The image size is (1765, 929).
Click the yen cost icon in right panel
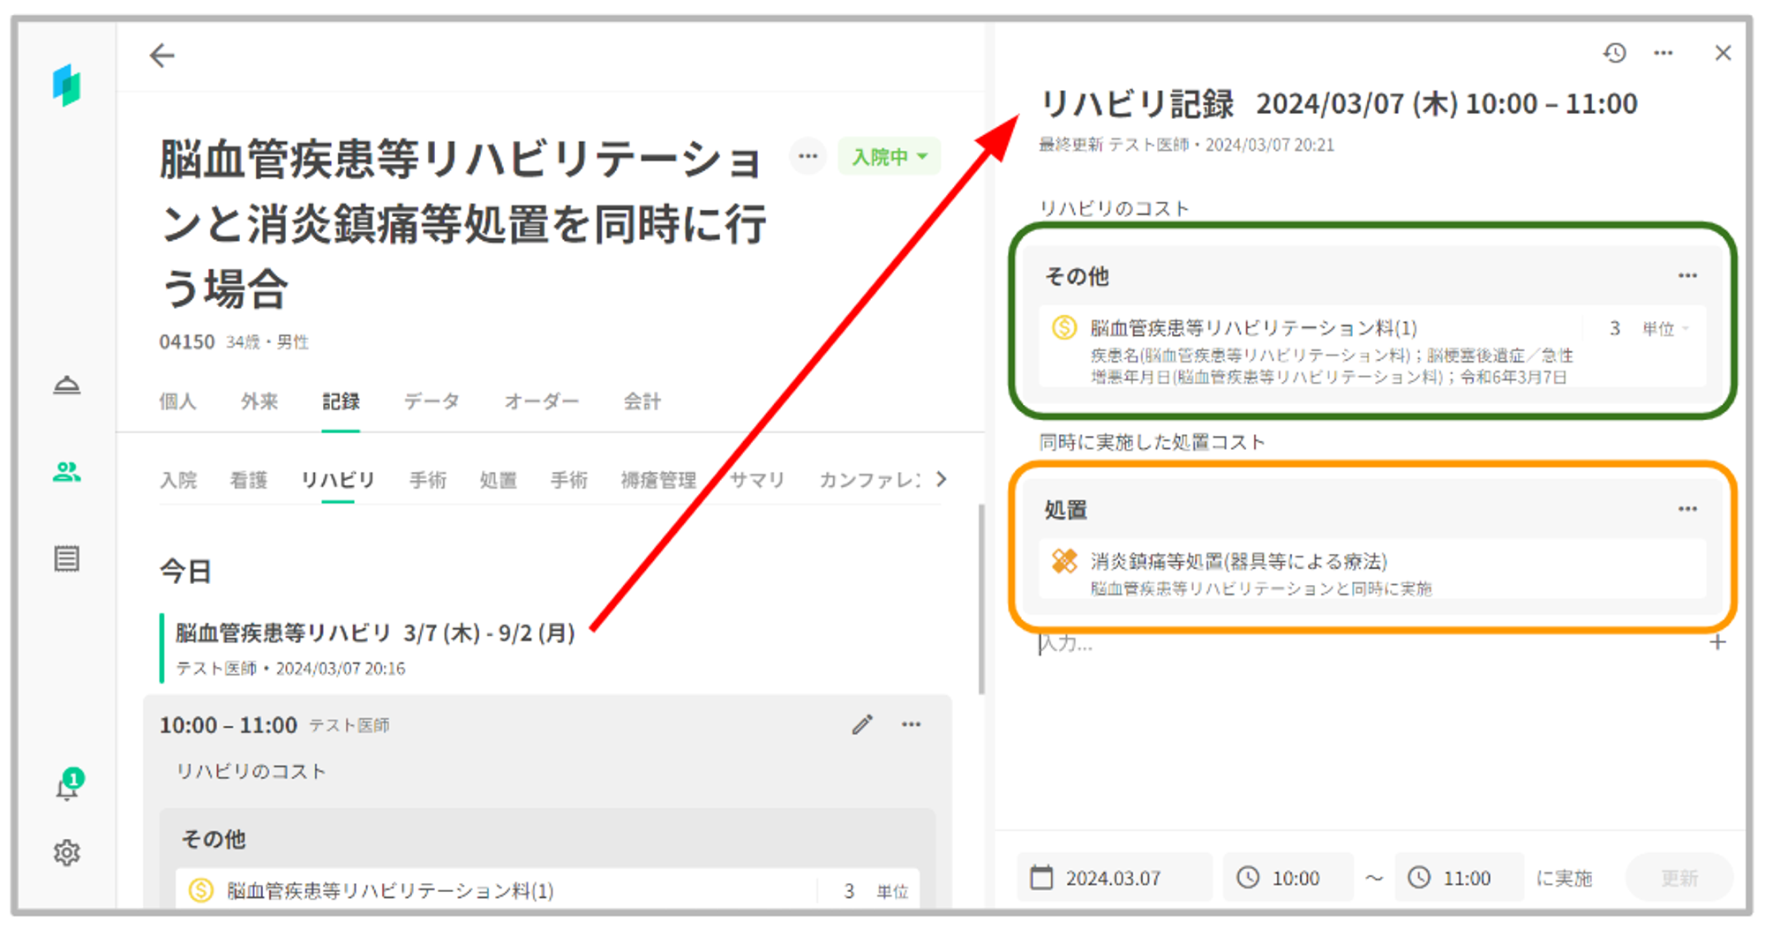pos(1064,328)
